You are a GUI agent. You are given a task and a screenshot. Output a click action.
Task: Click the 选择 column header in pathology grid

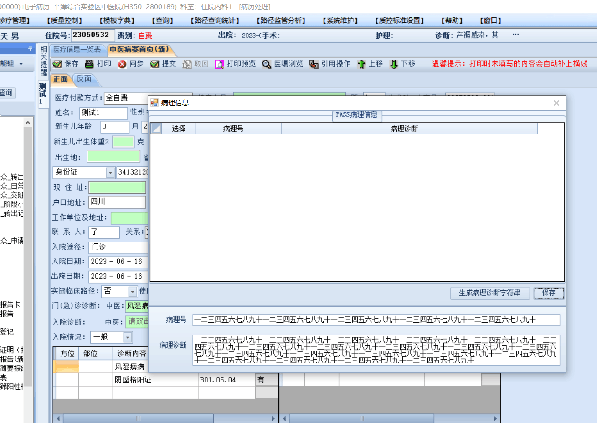pyautogui.click(x=179, y=129)
